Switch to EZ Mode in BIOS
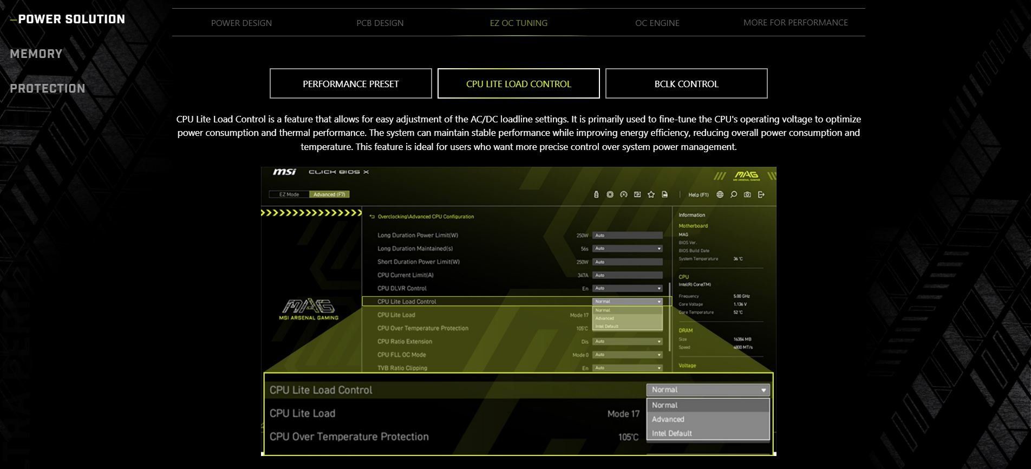The height and width of the screenshot is (469, 1031). 289,194
